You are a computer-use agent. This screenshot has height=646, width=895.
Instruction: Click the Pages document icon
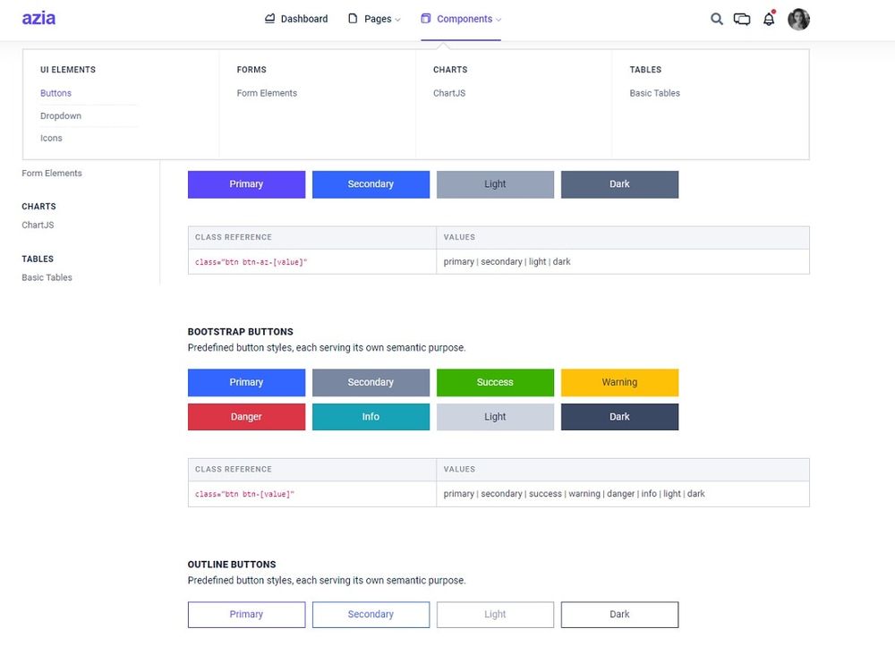(352, 18)
